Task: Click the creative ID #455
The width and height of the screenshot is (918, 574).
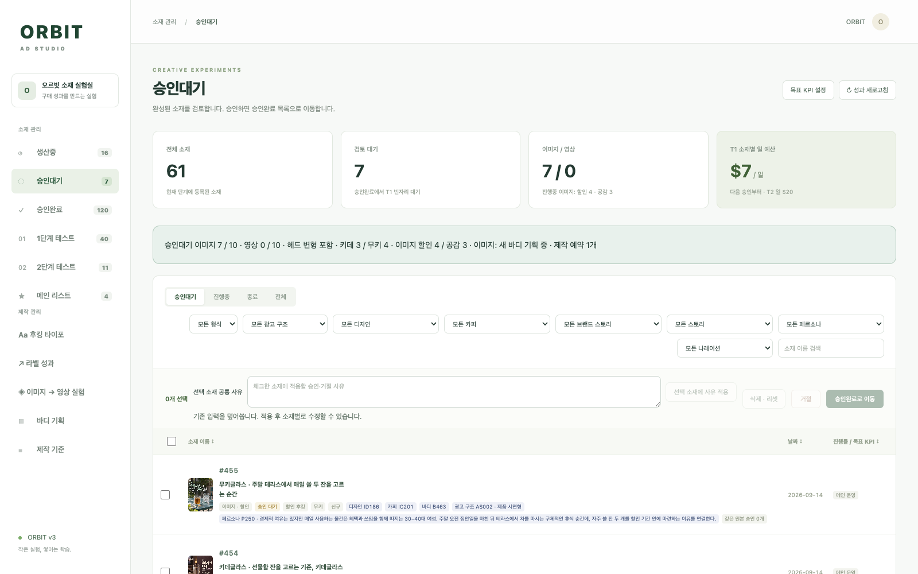Action: click(228, 471)
